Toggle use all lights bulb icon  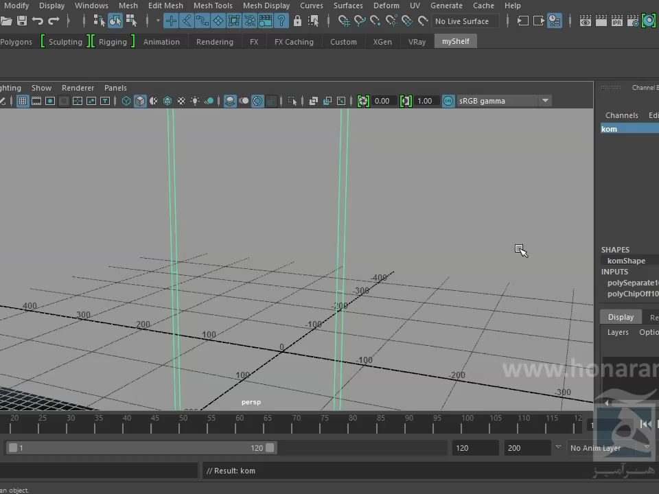[195, 101]
